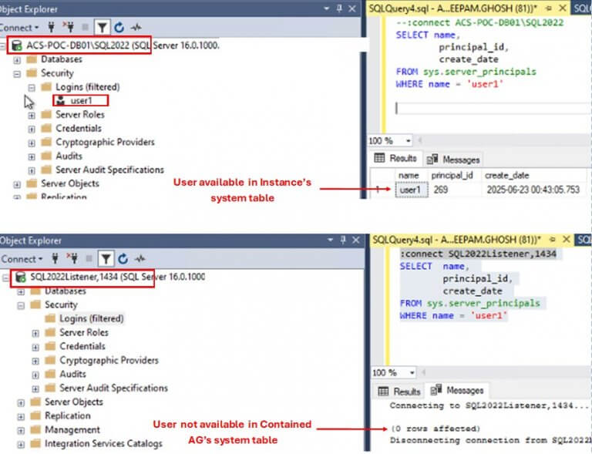The image size is (592, 454).
Task: Click user1 cell in results grid
Action: (x=412, y=190)
